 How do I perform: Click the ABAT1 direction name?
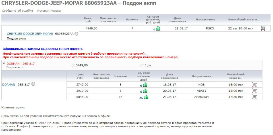201,91
